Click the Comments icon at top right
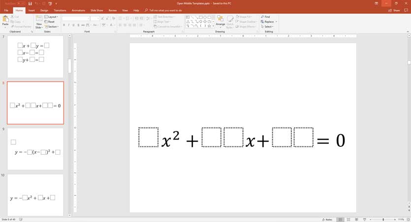 406,10
